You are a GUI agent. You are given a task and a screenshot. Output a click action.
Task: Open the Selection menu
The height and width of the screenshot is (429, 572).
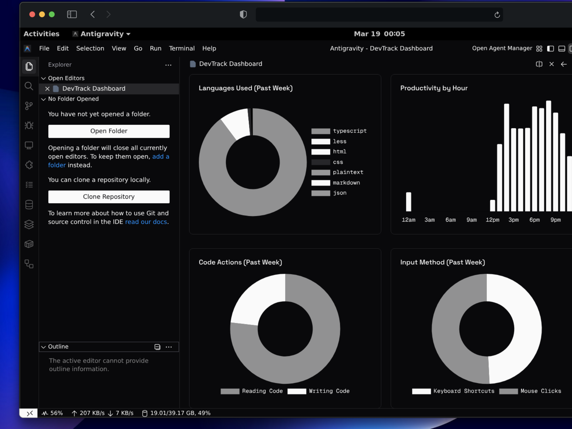coord(90,48)
